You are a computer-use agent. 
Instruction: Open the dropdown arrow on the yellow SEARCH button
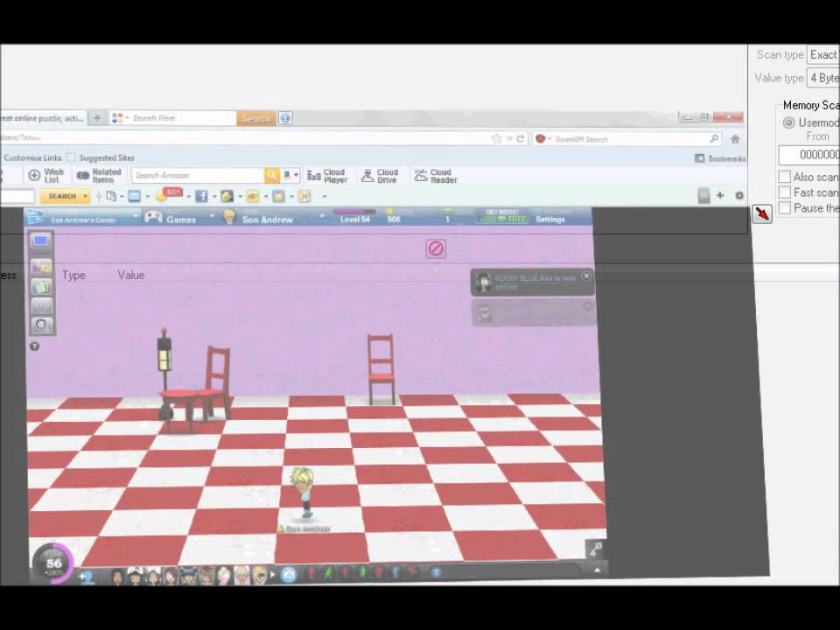tap(85, 196)
